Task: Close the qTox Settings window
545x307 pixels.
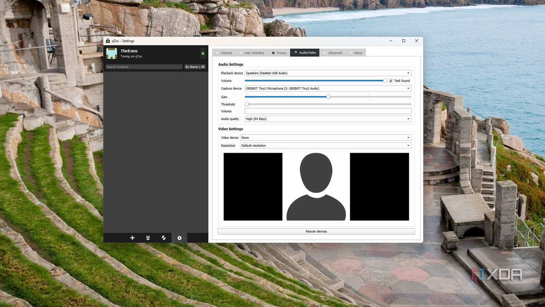Action: (x=416, y=41)
